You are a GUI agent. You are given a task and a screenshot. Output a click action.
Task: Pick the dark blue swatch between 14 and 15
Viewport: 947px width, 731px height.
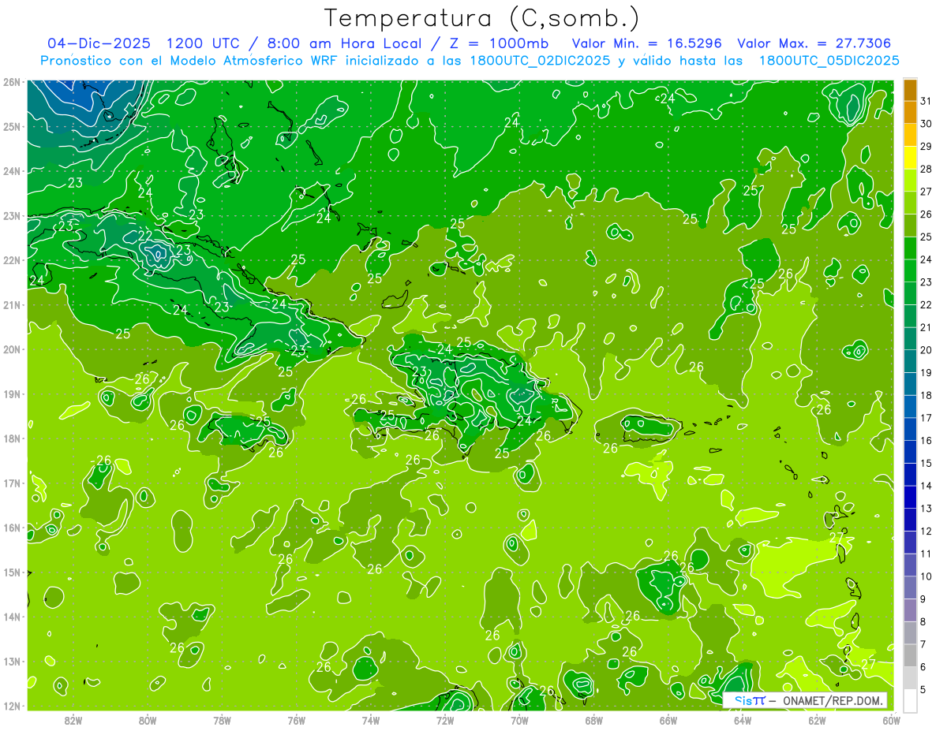[x=910, y=475]
